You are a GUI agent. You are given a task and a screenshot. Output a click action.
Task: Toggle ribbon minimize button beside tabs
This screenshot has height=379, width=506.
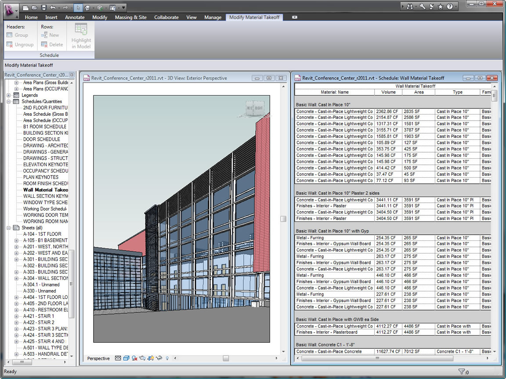[294, 18]
